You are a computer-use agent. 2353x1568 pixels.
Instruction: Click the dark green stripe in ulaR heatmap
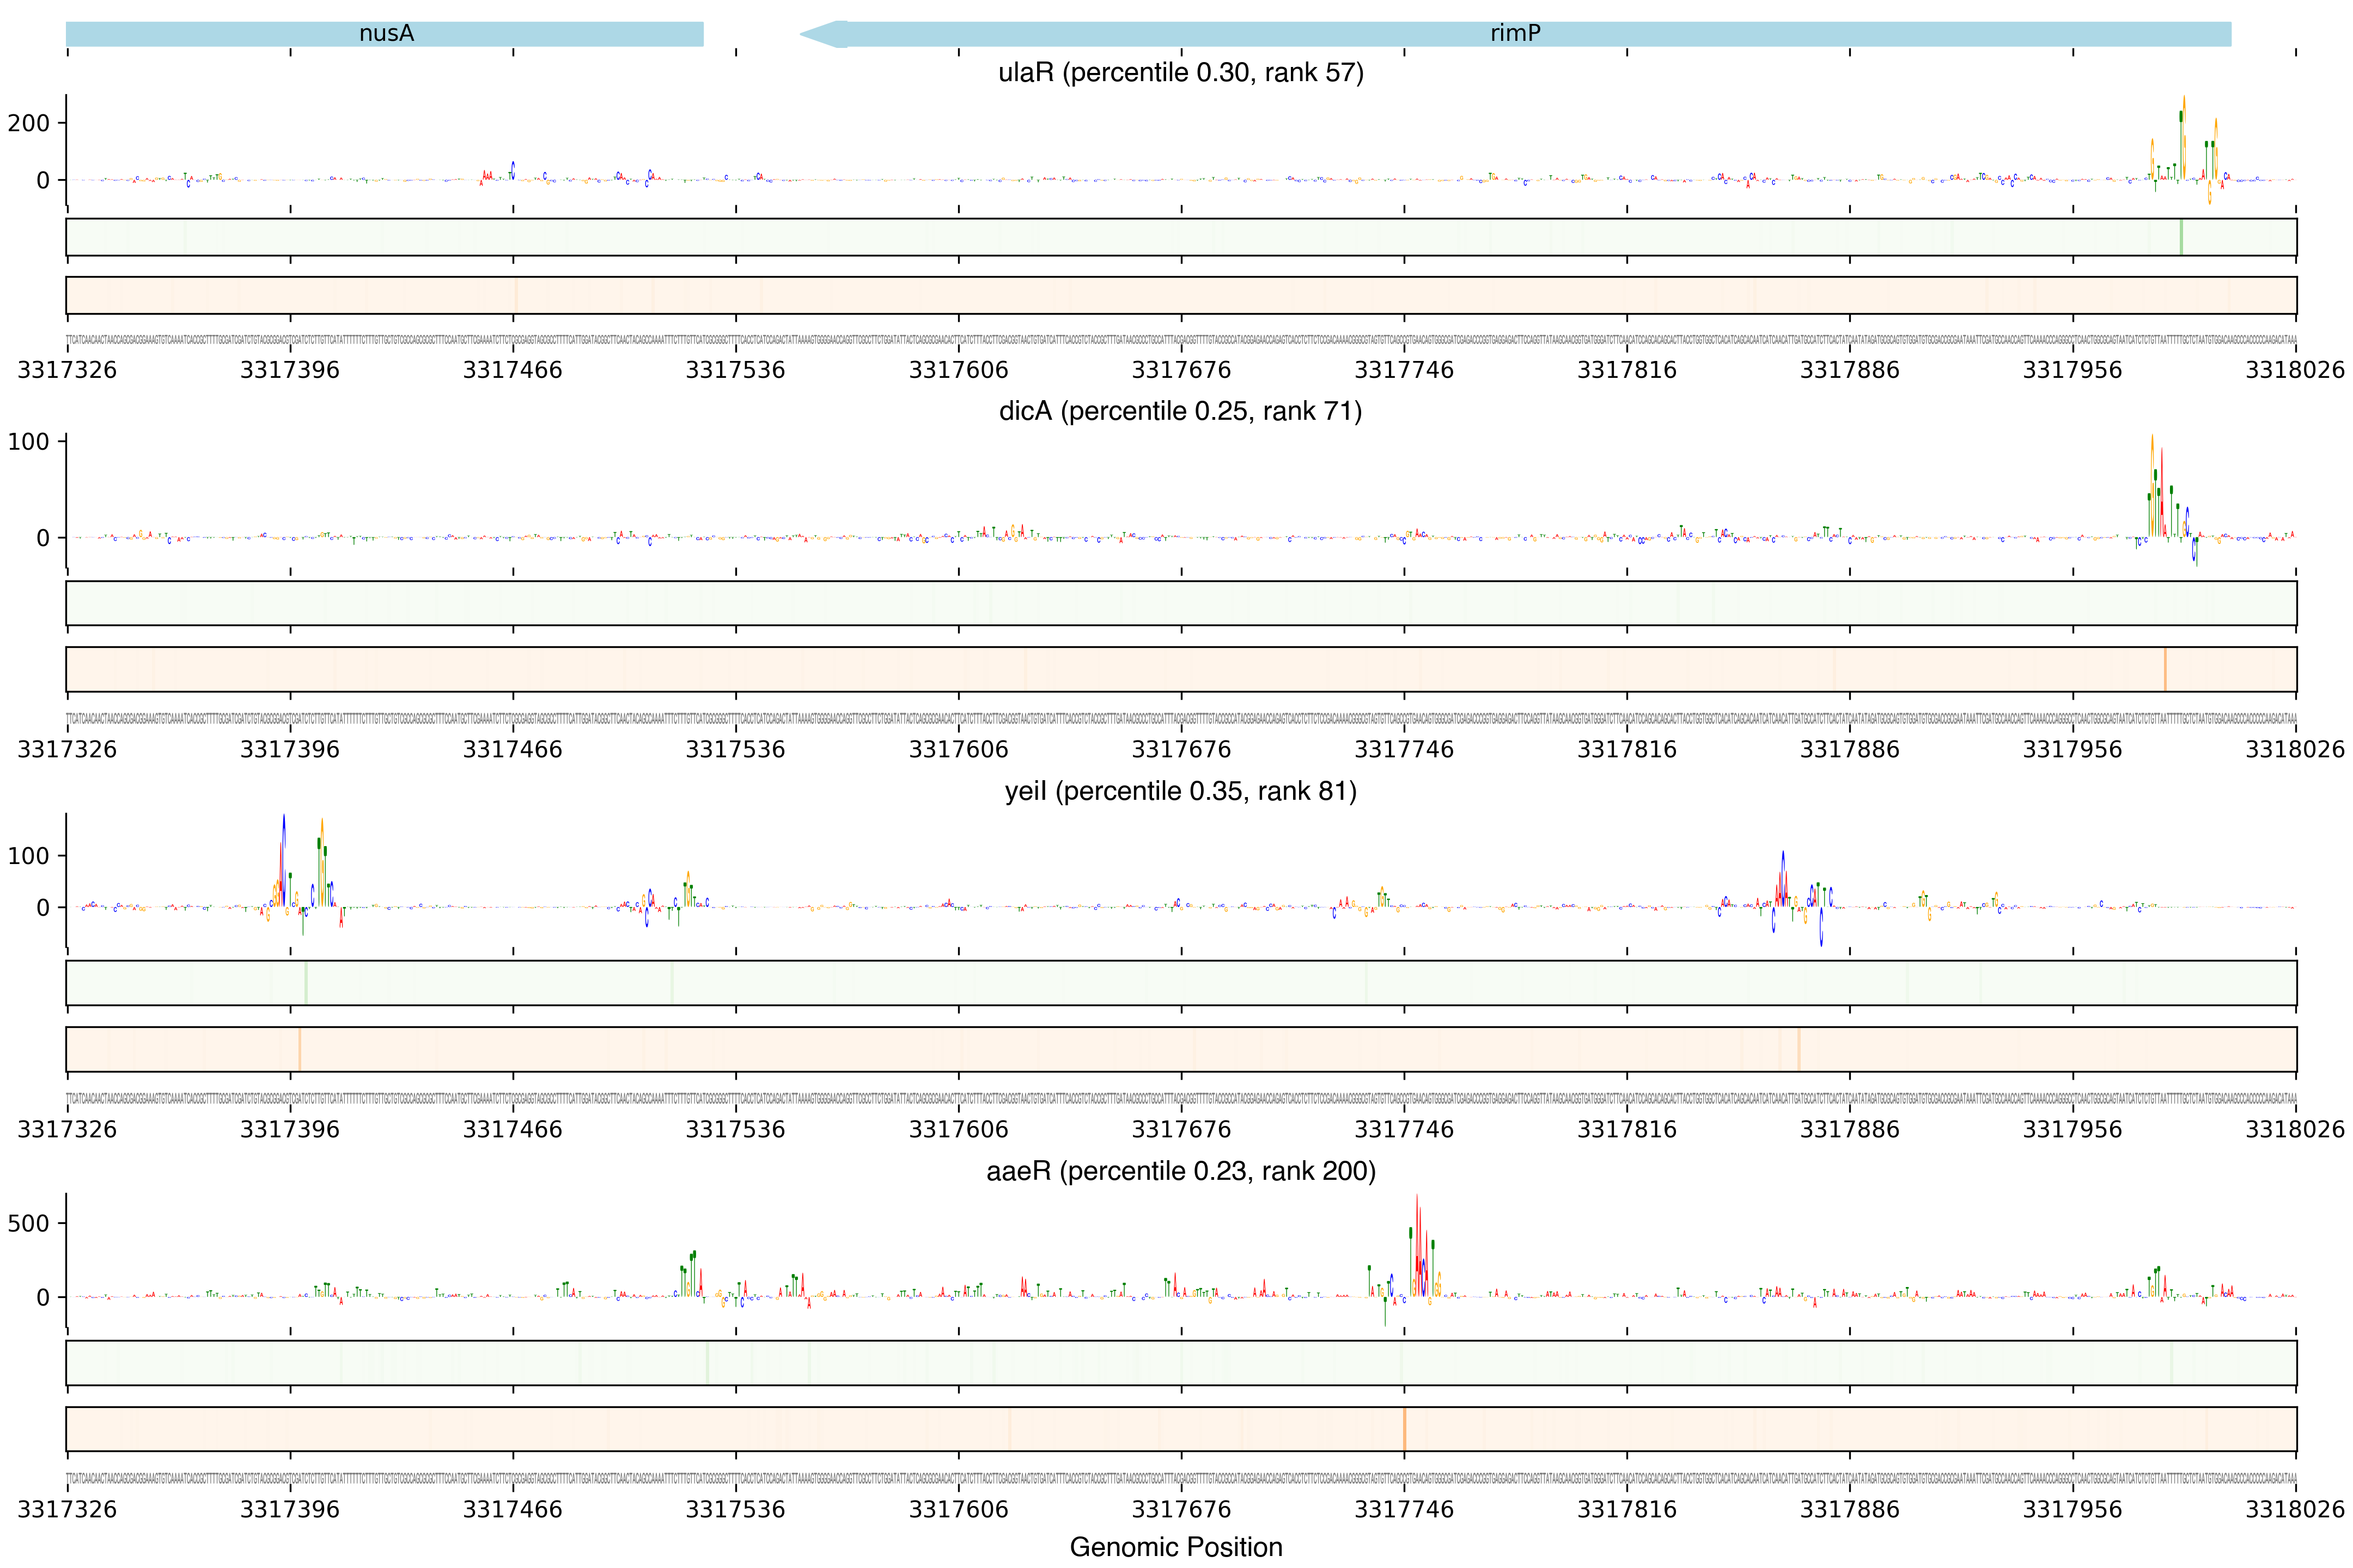point(2181,237)
